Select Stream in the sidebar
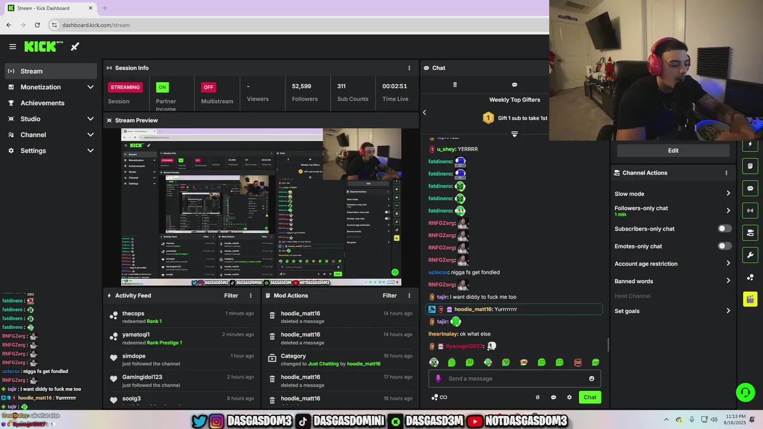Image resolution: width=763 pixels, height=429 pixels. [51, 71]
